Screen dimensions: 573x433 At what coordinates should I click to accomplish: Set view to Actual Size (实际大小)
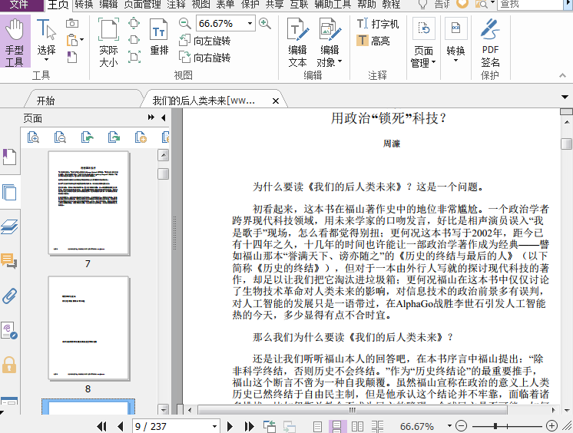108,42
